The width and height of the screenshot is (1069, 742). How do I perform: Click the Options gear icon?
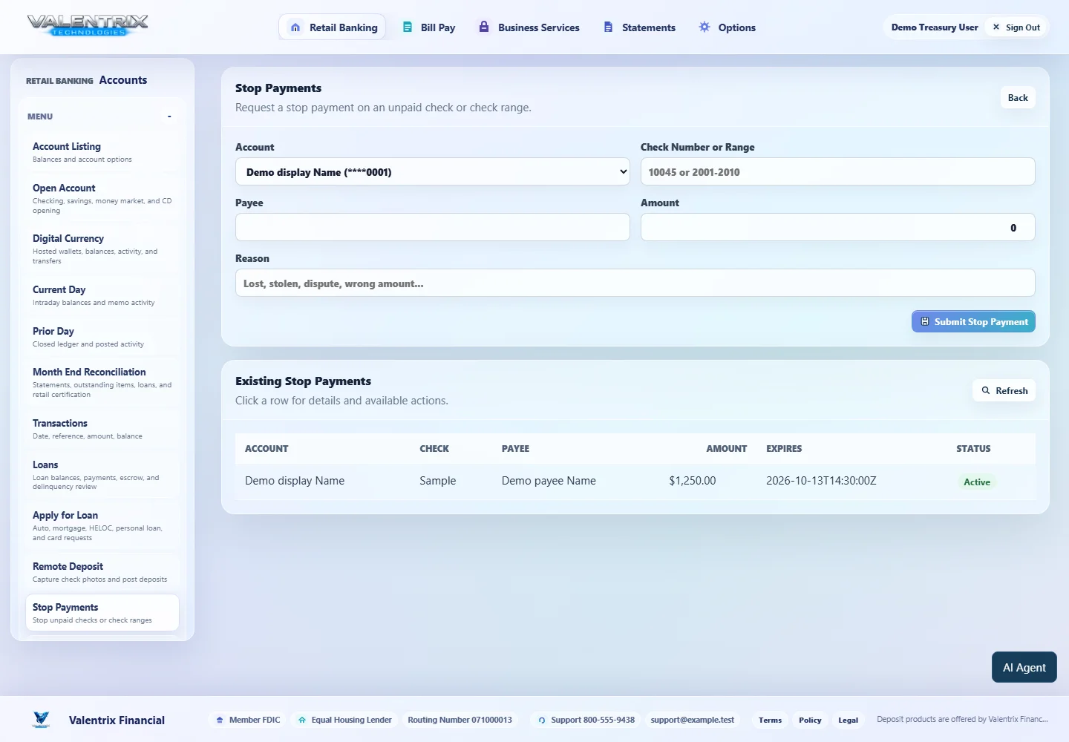[x=705, y=27]
